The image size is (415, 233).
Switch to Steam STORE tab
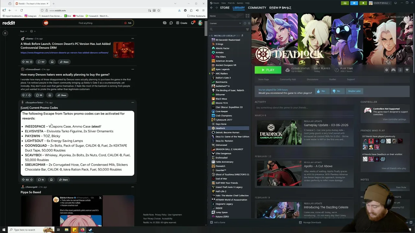pyautogui.click(x=225, y=8)
